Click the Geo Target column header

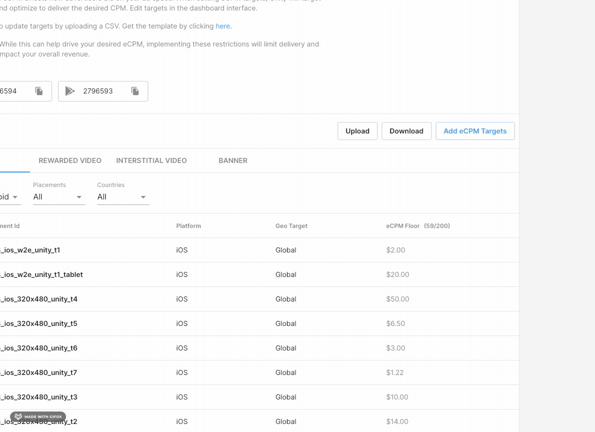291,225
